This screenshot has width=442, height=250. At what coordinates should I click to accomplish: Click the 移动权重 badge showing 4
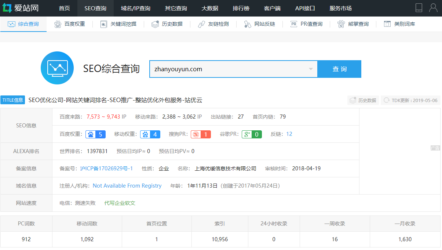coord(150,134)
